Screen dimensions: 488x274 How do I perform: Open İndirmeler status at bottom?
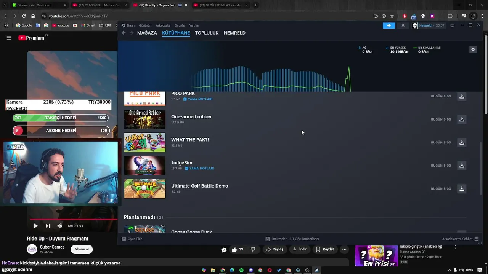[x=292, y=239]
